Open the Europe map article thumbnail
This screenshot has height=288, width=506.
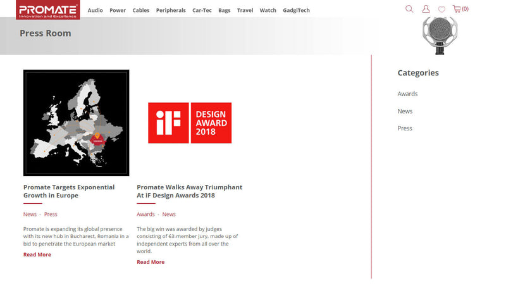[x=76, y=123]
